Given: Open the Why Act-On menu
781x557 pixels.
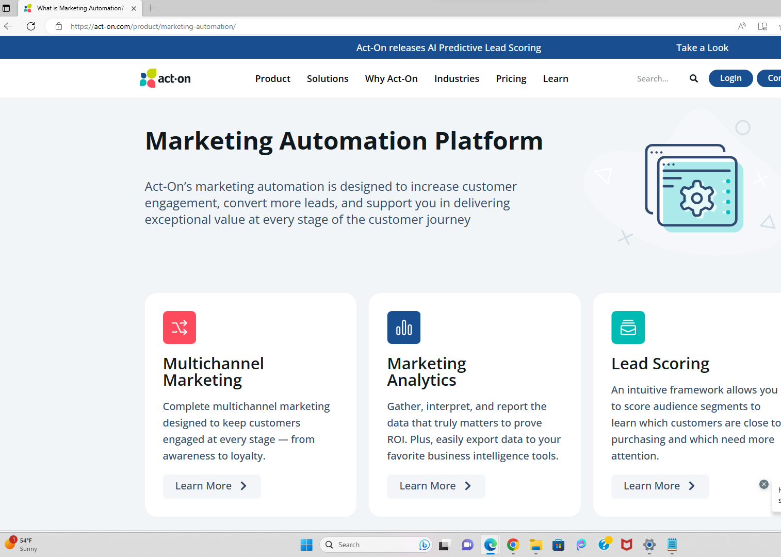Looking at the screenshot, I should [x=392, y=78].
